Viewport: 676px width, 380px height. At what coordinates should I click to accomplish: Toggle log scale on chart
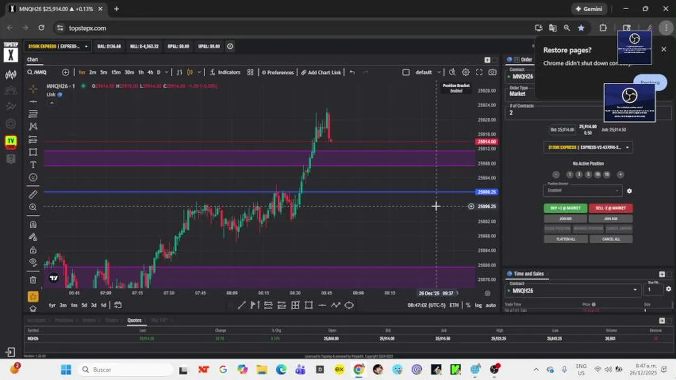pyautogui.click(x=478, y=305)
